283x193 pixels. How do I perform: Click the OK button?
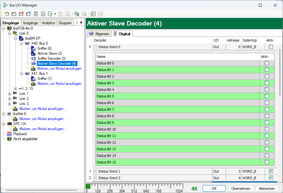214,188
